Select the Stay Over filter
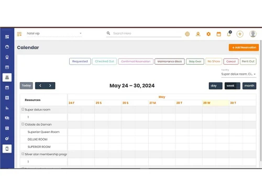The image size is (262, 196). [x=195, y=61]
